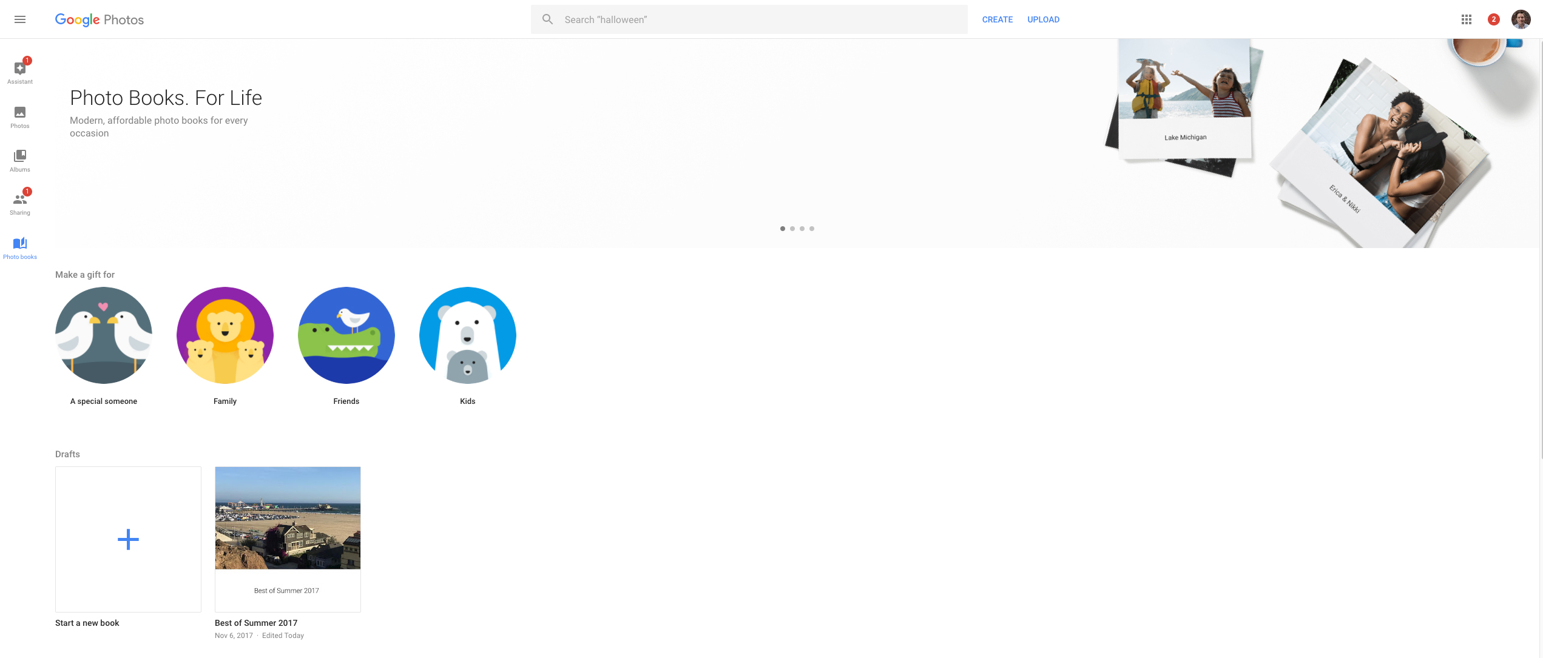Open the Google apps grid
The height and width of the screenshot is (658, 1543).
[1466, 19]
